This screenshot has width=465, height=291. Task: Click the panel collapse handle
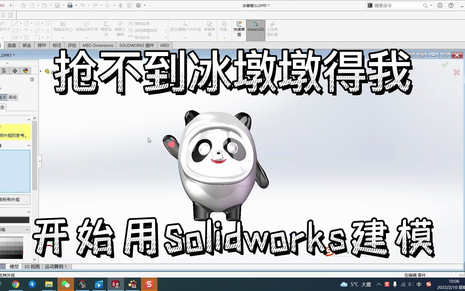(40, 161)
